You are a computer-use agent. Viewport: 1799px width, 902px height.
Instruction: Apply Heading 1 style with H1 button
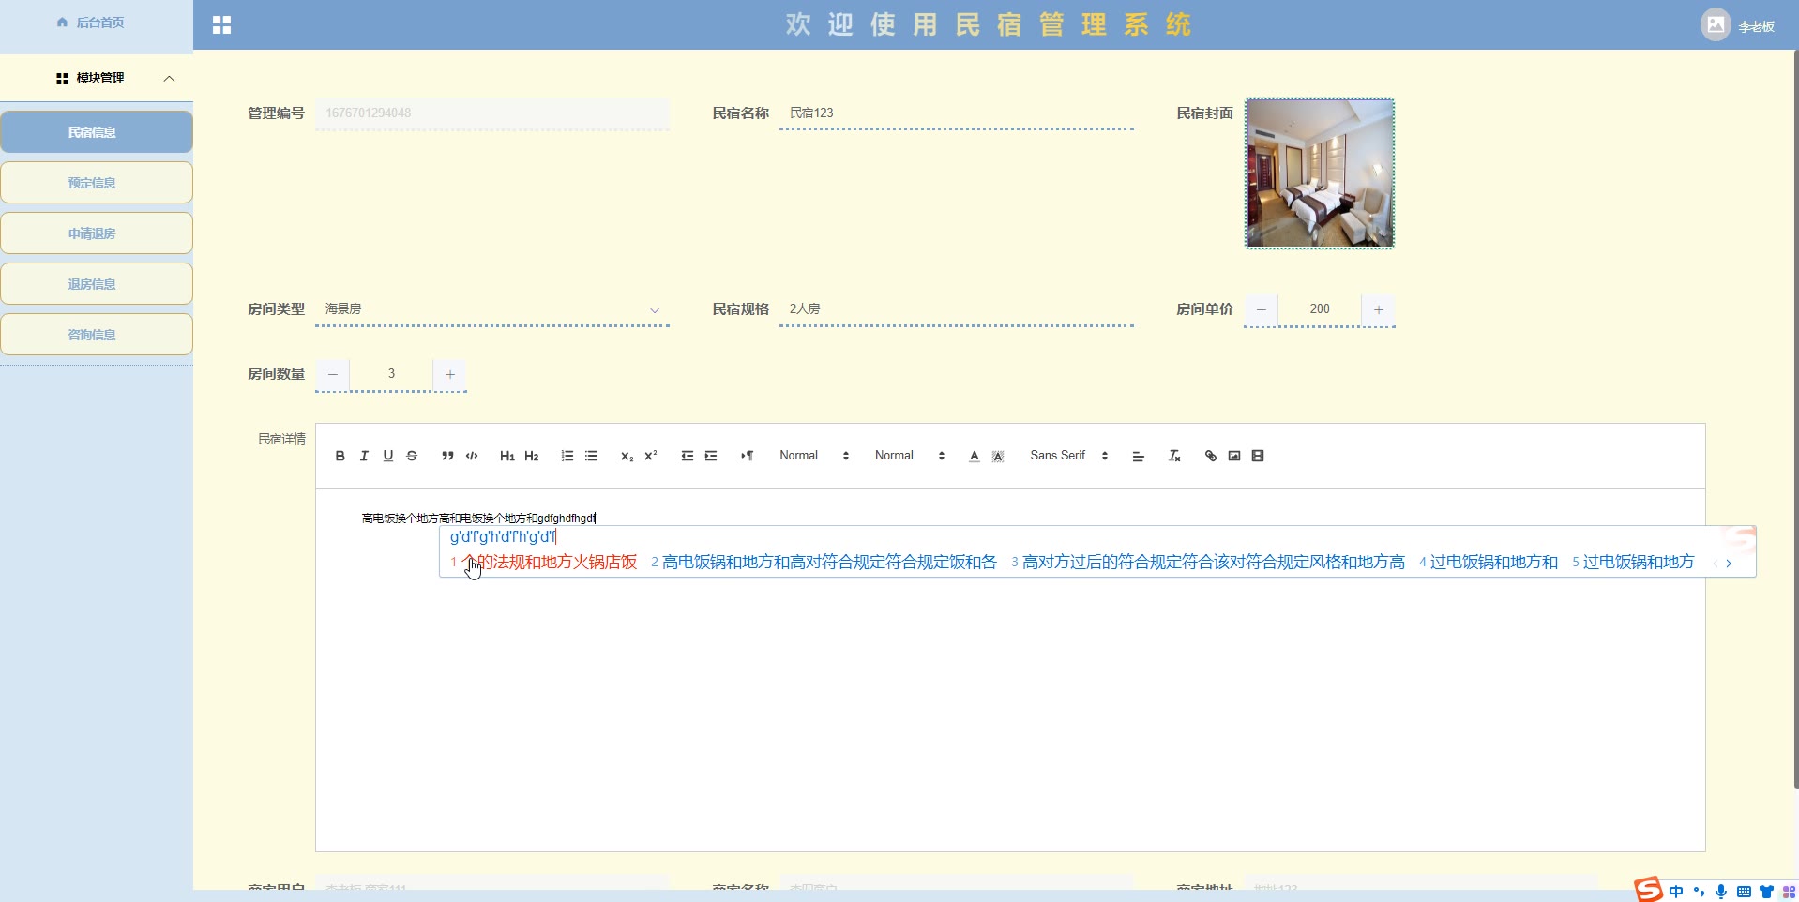tap(507, 456)
